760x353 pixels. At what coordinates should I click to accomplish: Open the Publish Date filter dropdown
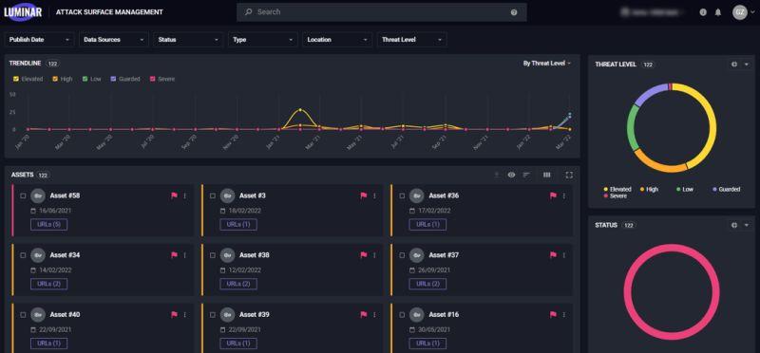pyautogui.click(x=39, y=40)
